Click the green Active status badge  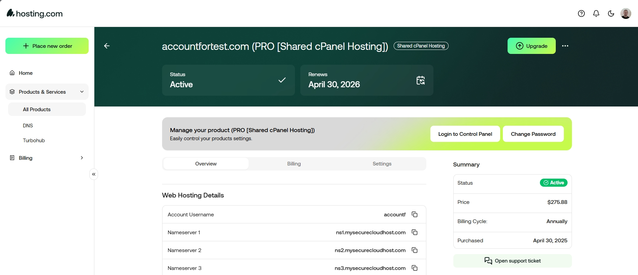pyautogui.click(x=553, y=183)
